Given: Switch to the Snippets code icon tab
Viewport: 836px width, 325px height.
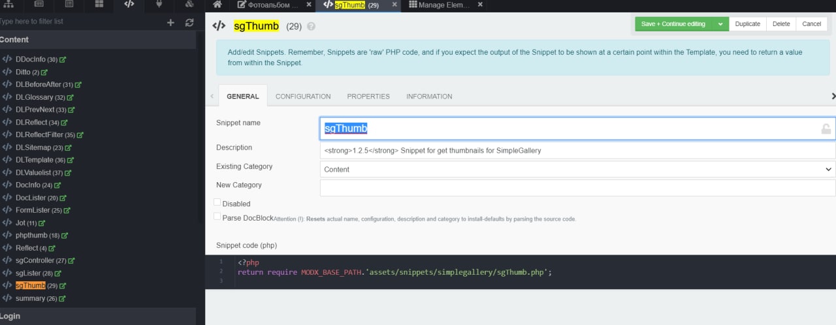Looking at the screenshot, I should pyautogui.click(x=129, y=5).
